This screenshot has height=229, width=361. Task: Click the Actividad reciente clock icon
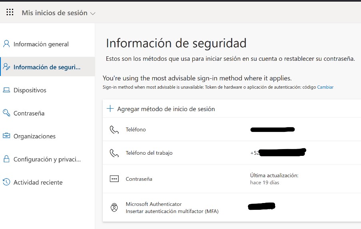coord(6,182)
